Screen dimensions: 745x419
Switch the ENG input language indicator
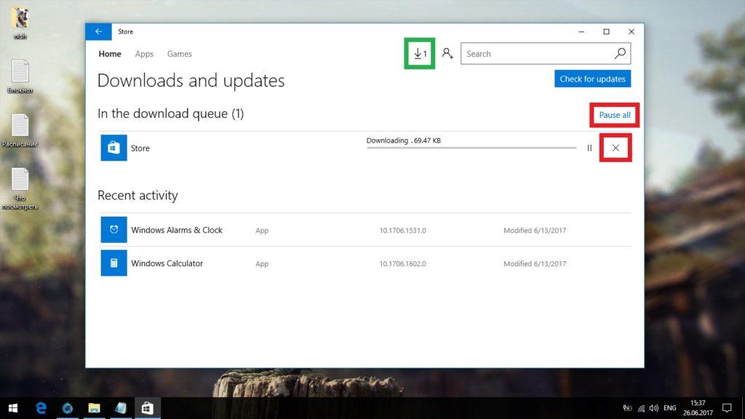tap(670, 408)
